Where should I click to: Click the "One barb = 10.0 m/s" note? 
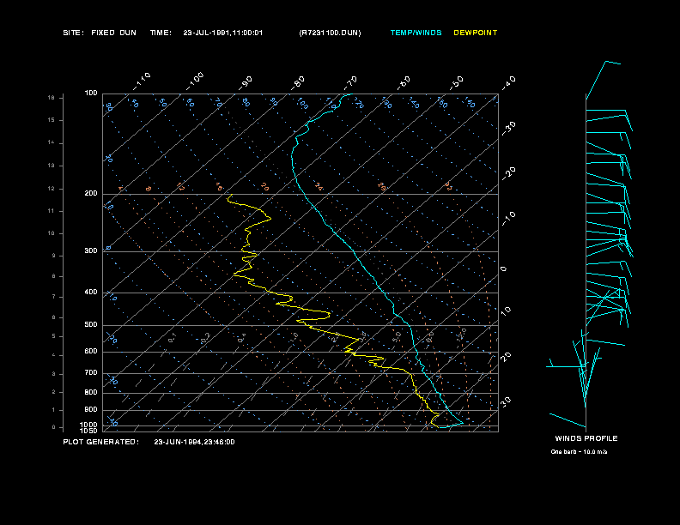(579, 452)
